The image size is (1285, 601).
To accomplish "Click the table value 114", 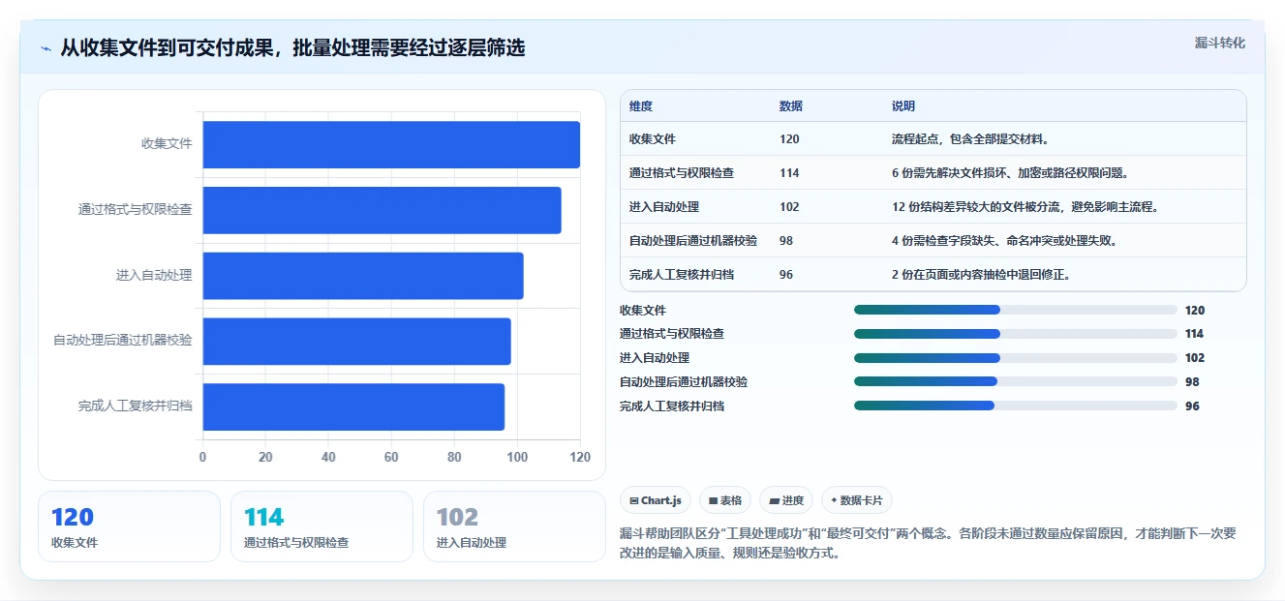I will [789, 173].
